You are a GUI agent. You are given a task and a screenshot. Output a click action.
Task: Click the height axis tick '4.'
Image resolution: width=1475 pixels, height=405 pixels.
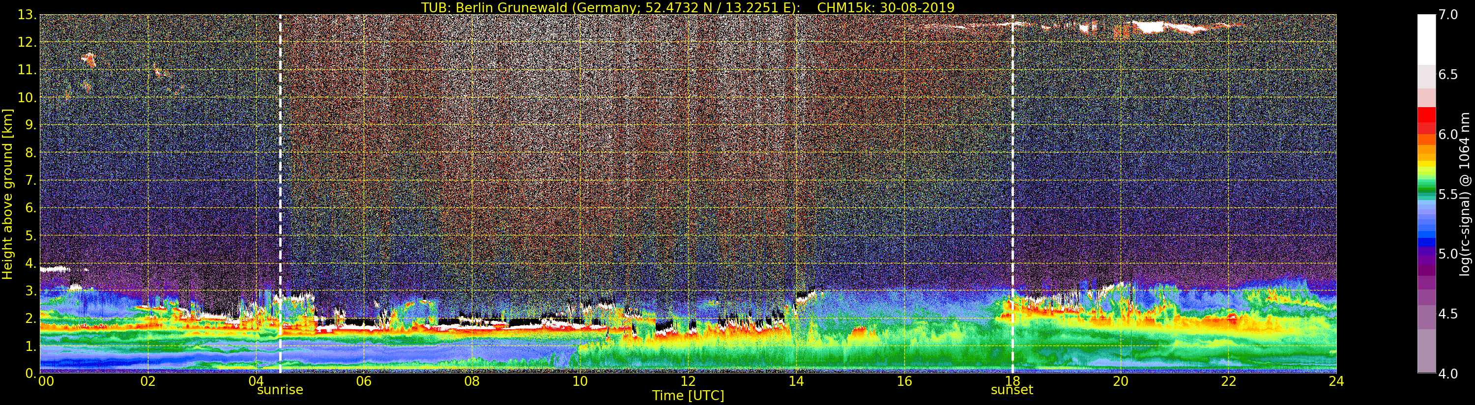coord(30,263)
